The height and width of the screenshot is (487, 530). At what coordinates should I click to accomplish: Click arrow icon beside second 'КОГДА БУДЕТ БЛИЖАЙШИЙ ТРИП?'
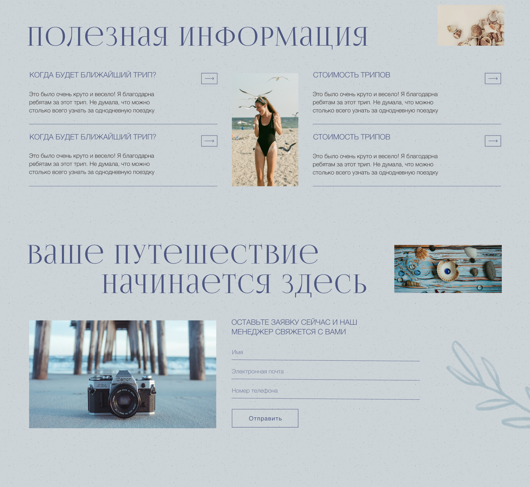click(x=209, y=141)
